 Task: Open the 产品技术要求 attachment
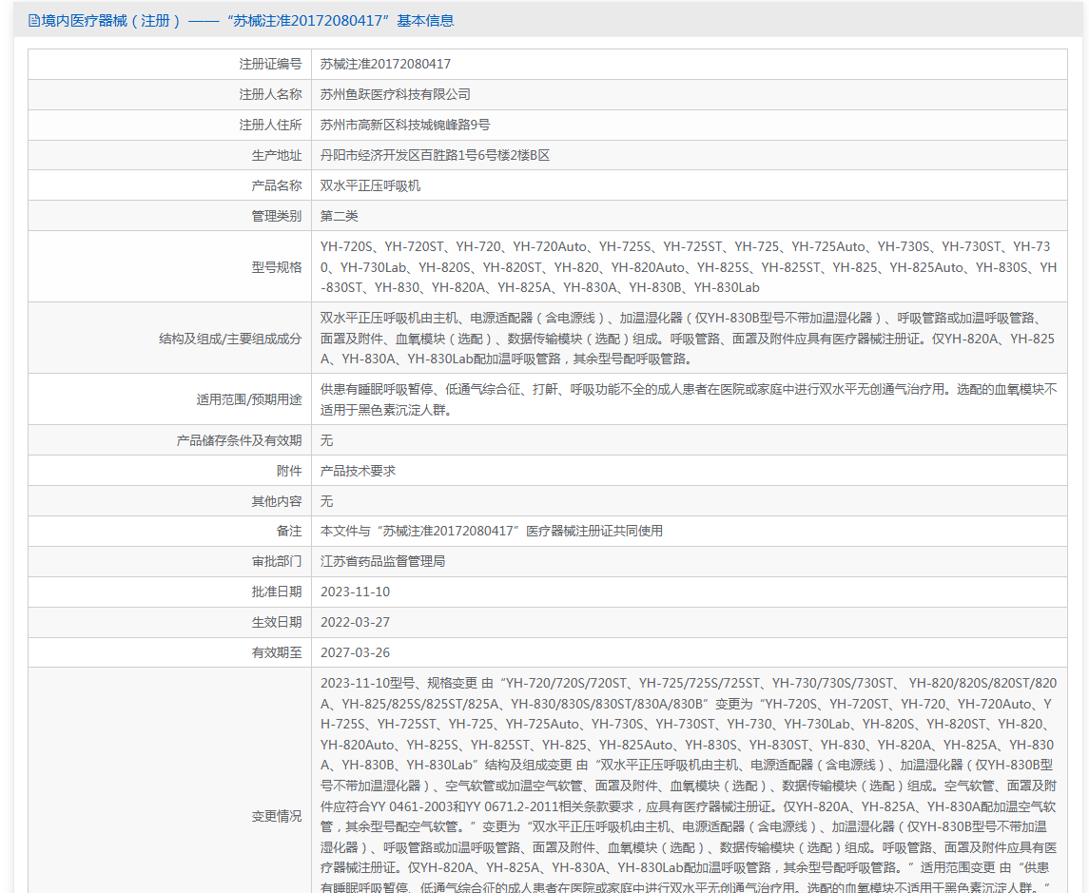tap(358, 471)
